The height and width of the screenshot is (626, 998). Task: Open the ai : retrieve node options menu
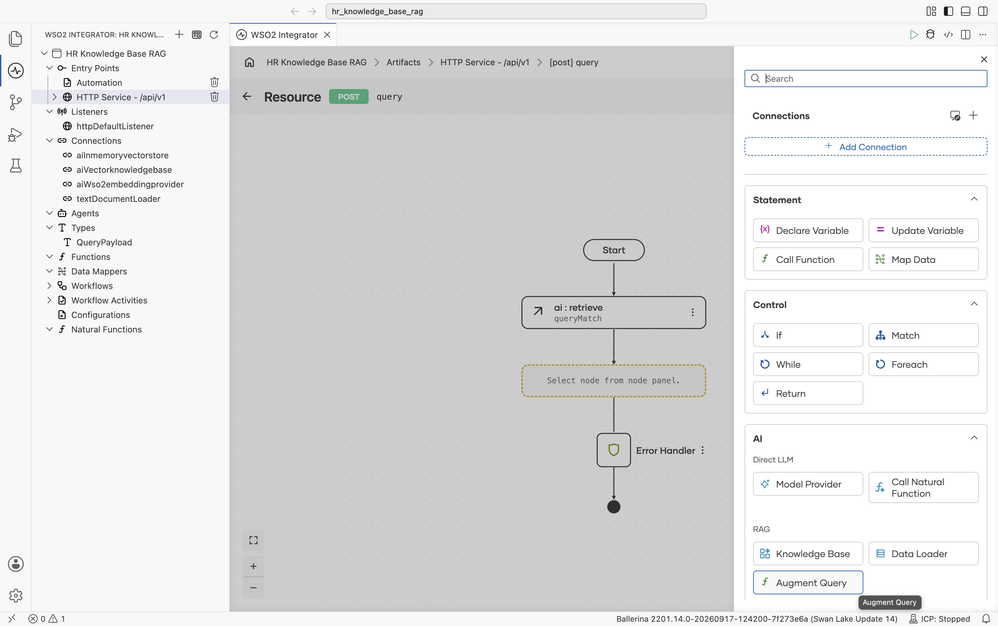point(692,312)
